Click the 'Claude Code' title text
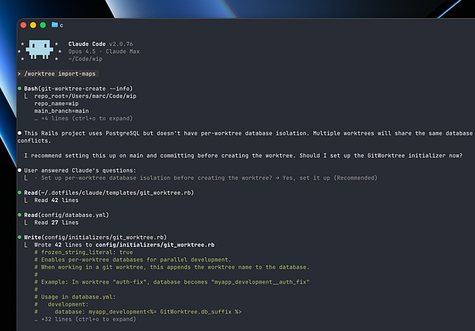475x331 pixels. 87,44
